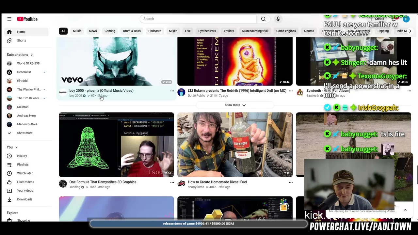The image size is (418, 235).
Task: Open watch History
Action: pos(26,156)
